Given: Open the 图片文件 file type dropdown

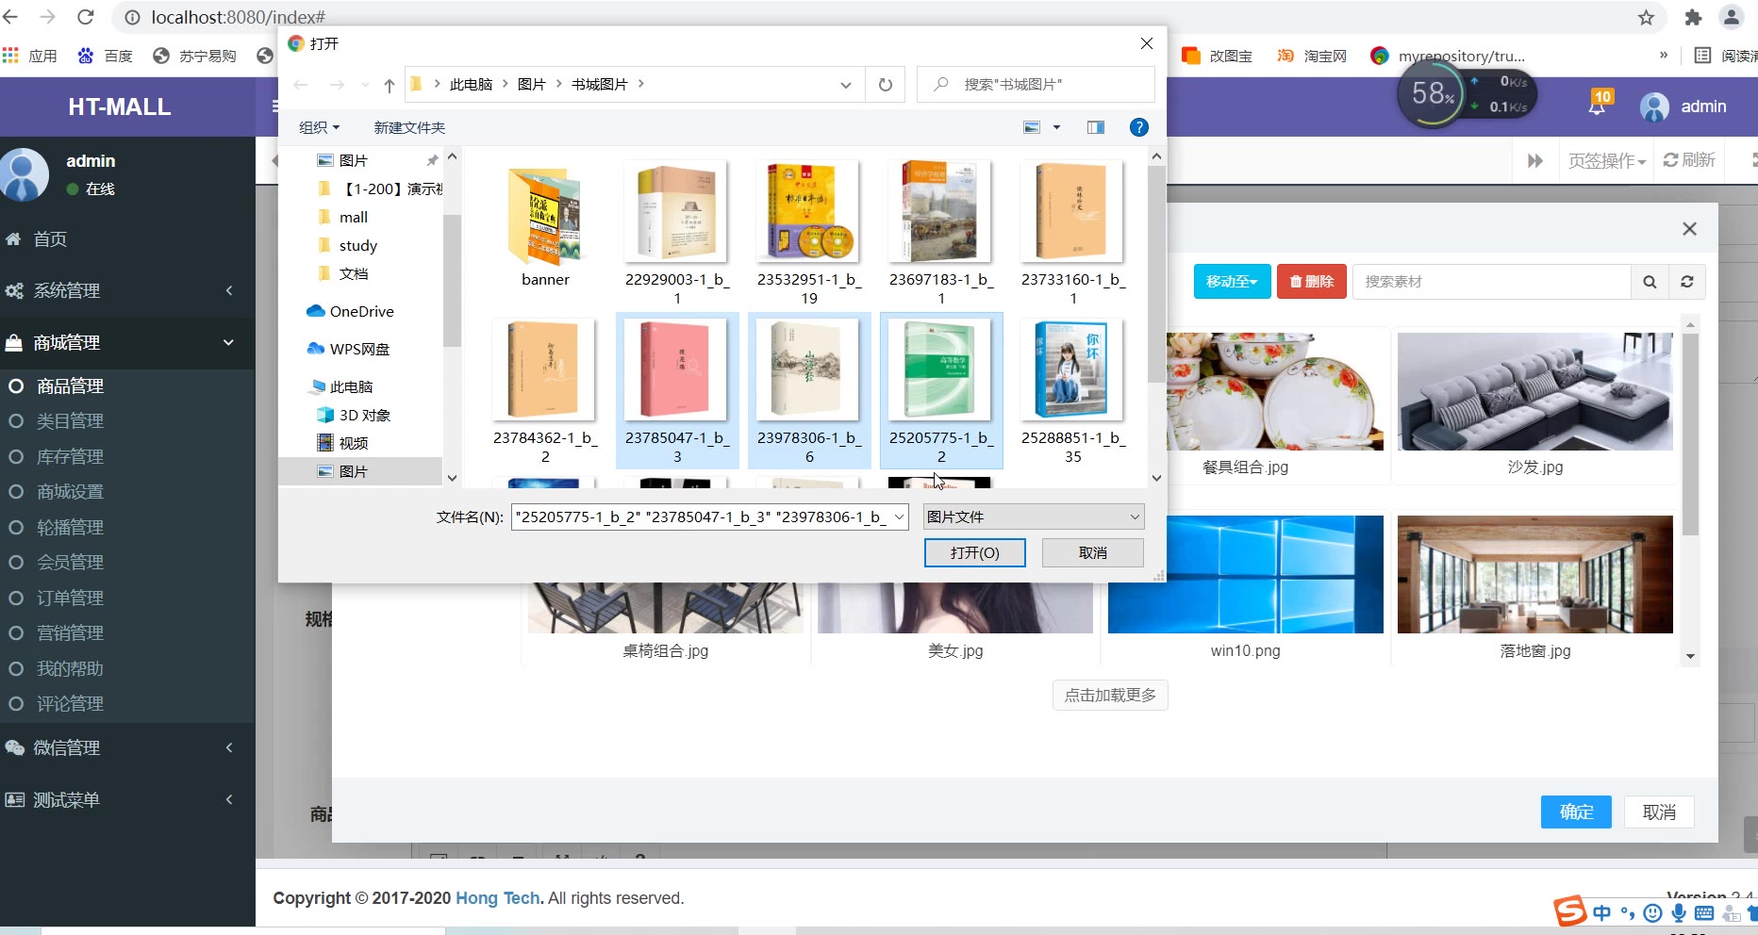Looking at the screenshot, I should 1034,517.
